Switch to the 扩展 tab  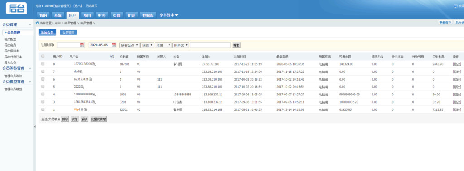tap(131, 15)
